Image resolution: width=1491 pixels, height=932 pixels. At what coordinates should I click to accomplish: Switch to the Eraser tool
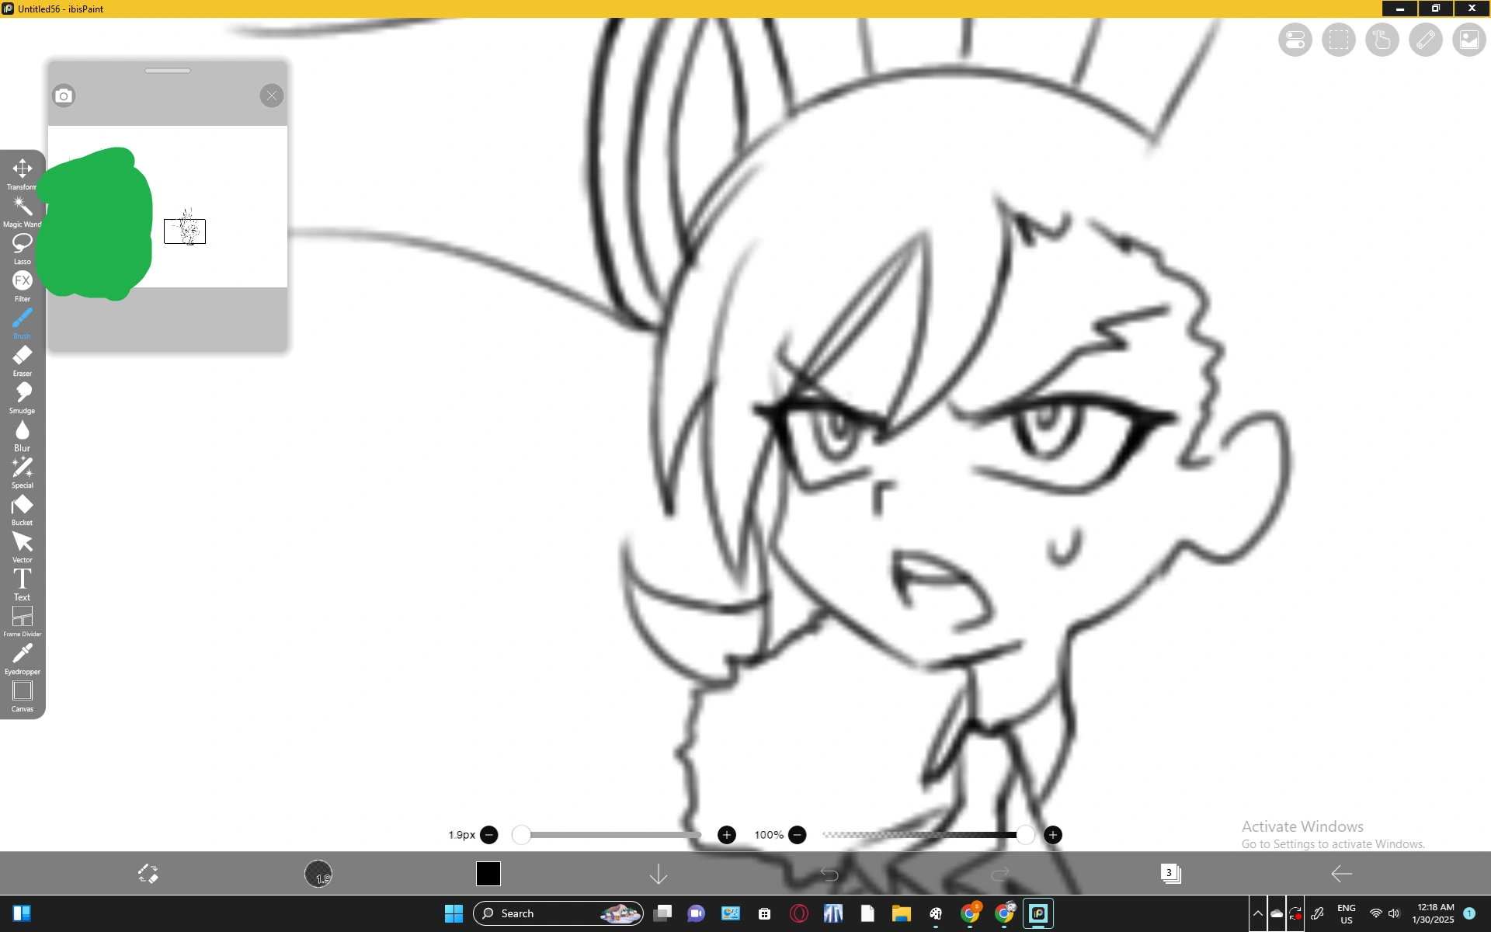[x=22, y=357]
